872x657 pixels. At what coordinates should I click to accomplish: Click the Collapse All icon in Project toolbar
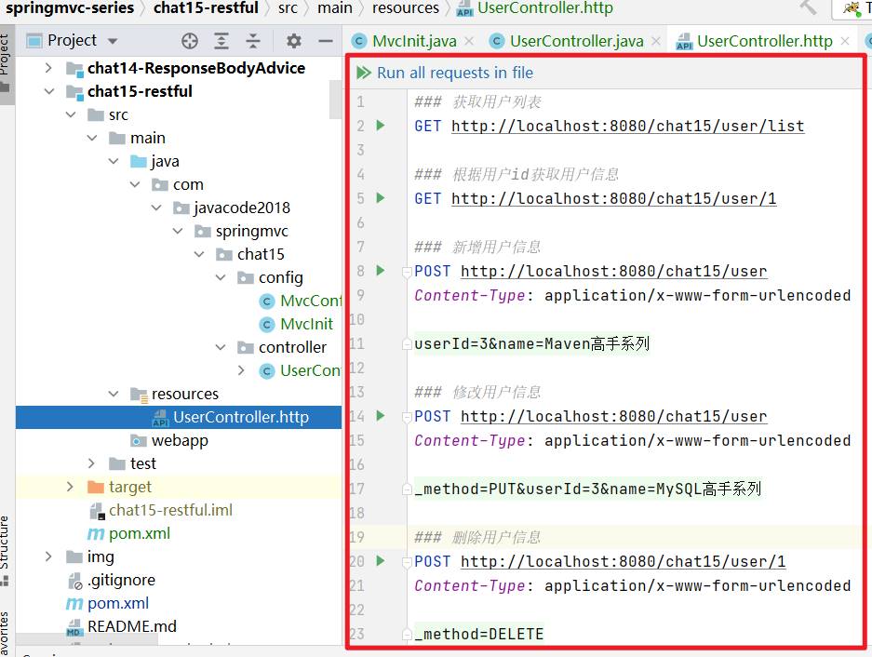point(253,41)
